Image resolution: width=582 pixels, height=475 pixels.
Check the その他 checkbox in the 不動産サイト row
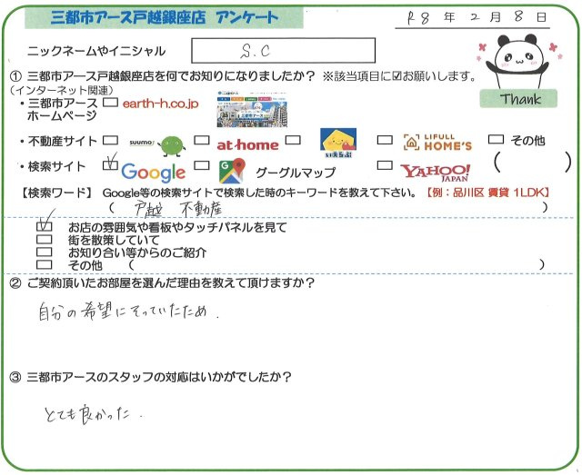coord(497,139)
